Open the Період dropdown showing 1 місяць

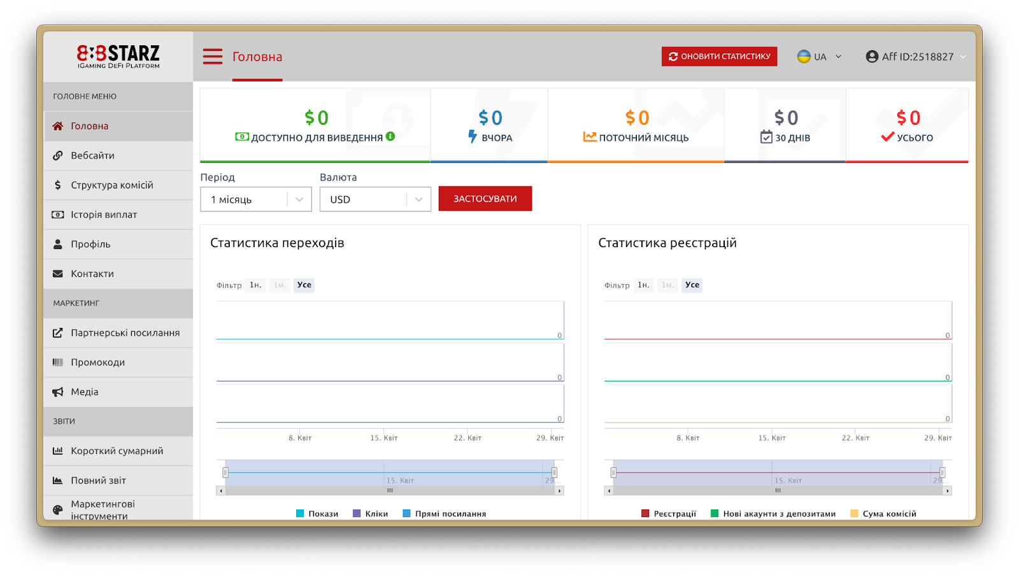[256, 199]
